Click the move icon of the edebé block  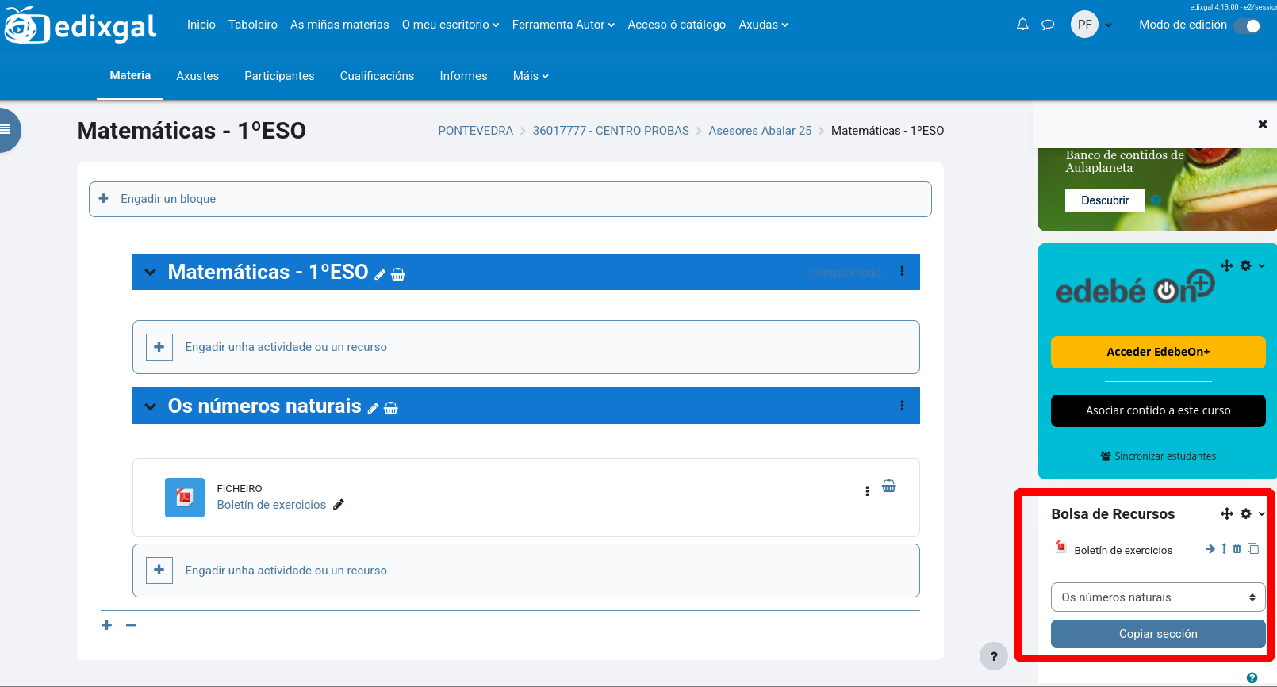tap(1226, 266)
